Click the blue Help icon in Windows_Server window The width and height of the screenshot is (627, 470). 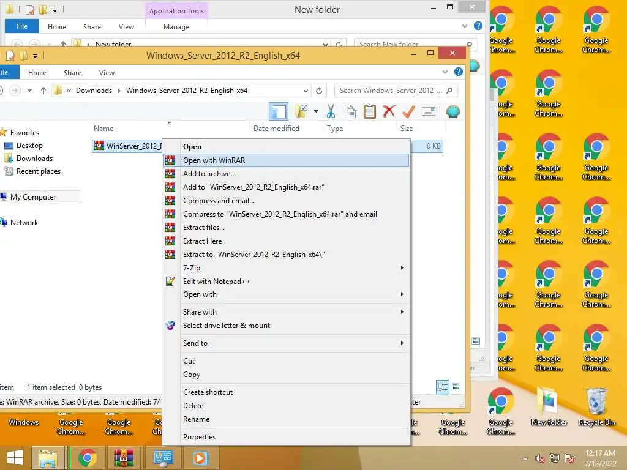[x=458, y=72]
